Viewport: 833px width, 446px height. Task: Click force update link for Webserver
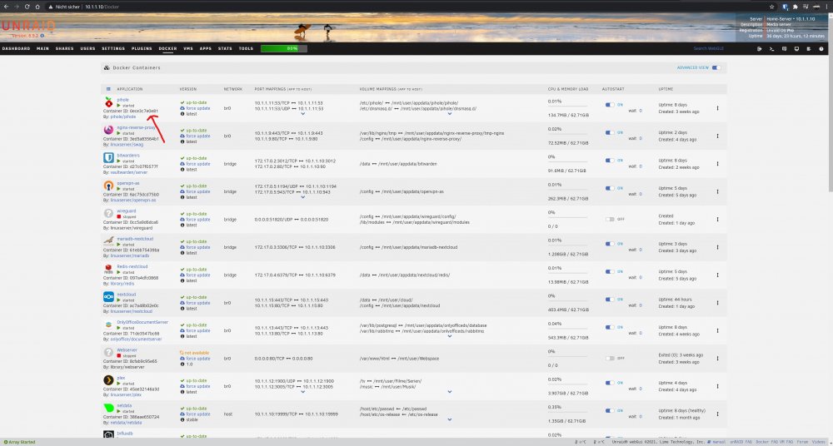[x=197, y=359]
